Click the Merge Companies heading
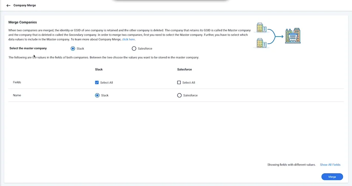Image resolution: width=352 pixels, height=186 pixels. pyautogui.click(x=23, y=22)
